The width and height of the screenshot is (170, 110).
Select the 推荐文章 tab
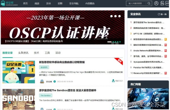point(7,53)
